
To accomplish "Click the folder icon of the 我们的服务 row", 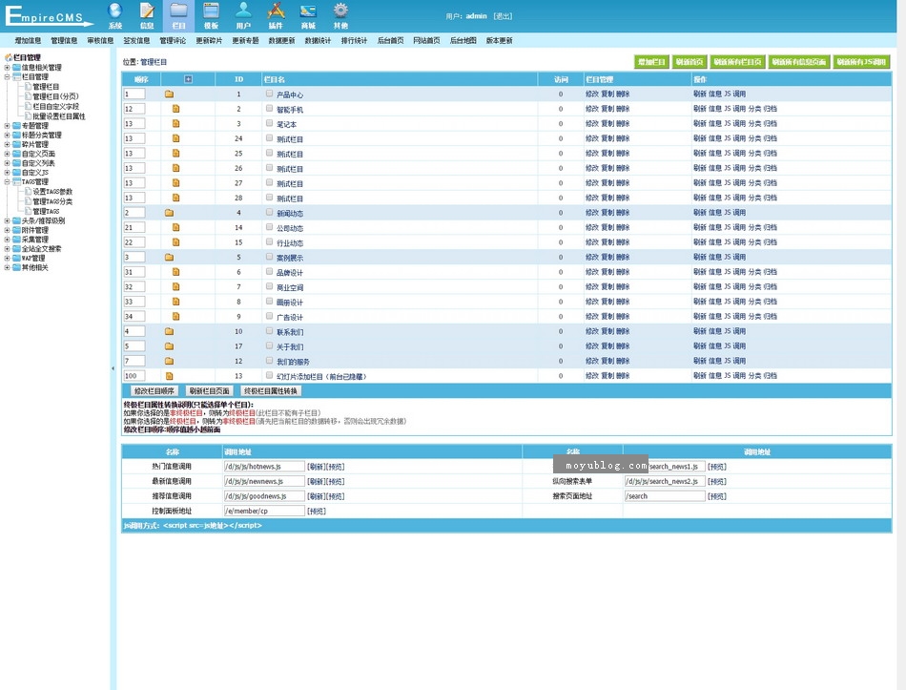I will (169, 361).
